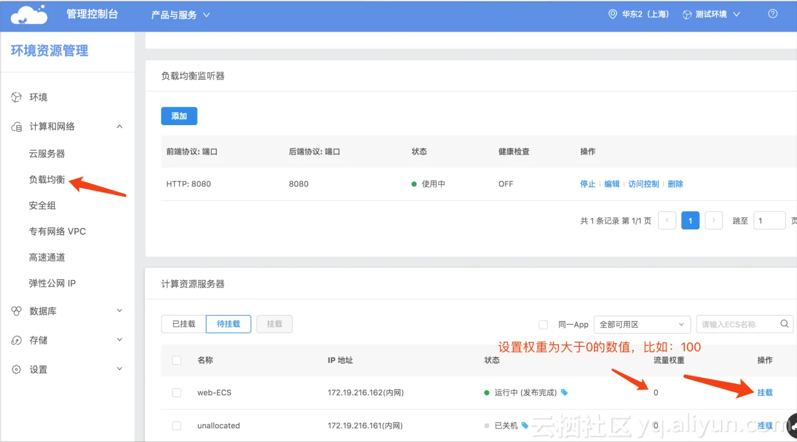Expand the 数据库 section
This screenshot has height=442, width=797.
click(x=120, y=311)
